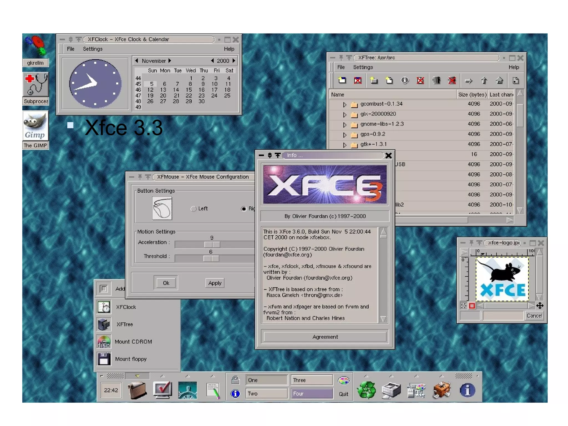Image resolution: width=568 pixels, height=426 pixels.
Task: Click the XFTree vertical scrollbar up arrow
Action: click(x=520, y=93)
